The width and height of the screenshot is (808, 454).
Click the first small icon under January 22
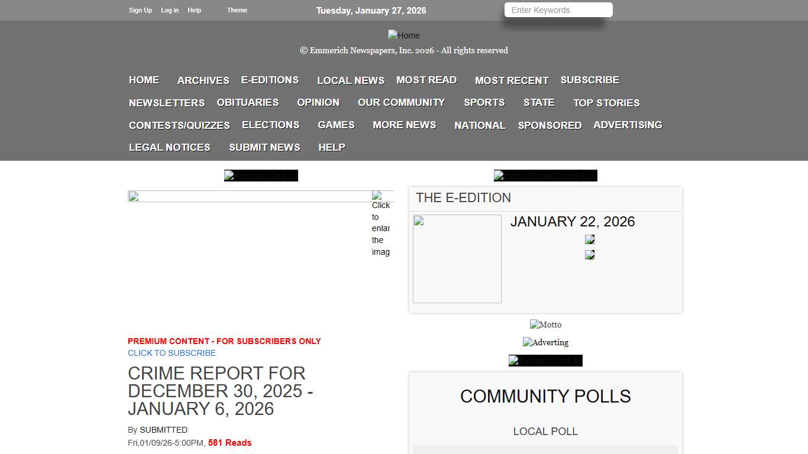click(589, 239)
